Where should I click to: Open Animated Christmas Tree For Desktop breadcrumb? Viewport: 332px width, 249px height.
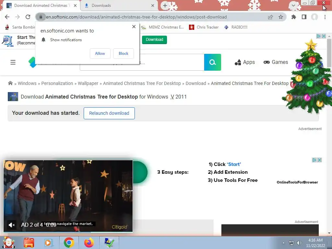tap(142, 83)
